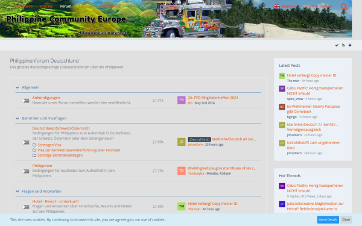Open the Philippinen forum
Screen dimensions: 362x226
point(42,166)
